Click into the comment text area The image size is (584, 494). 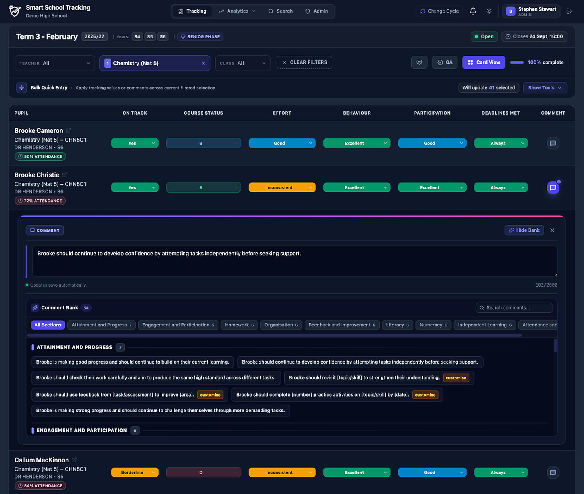pyautogui.click(x=295, y=261)
